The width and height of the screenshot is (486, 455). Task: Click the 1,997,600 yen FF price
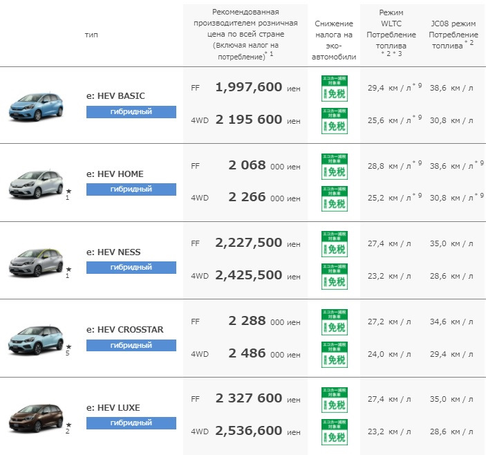point(248,87)
